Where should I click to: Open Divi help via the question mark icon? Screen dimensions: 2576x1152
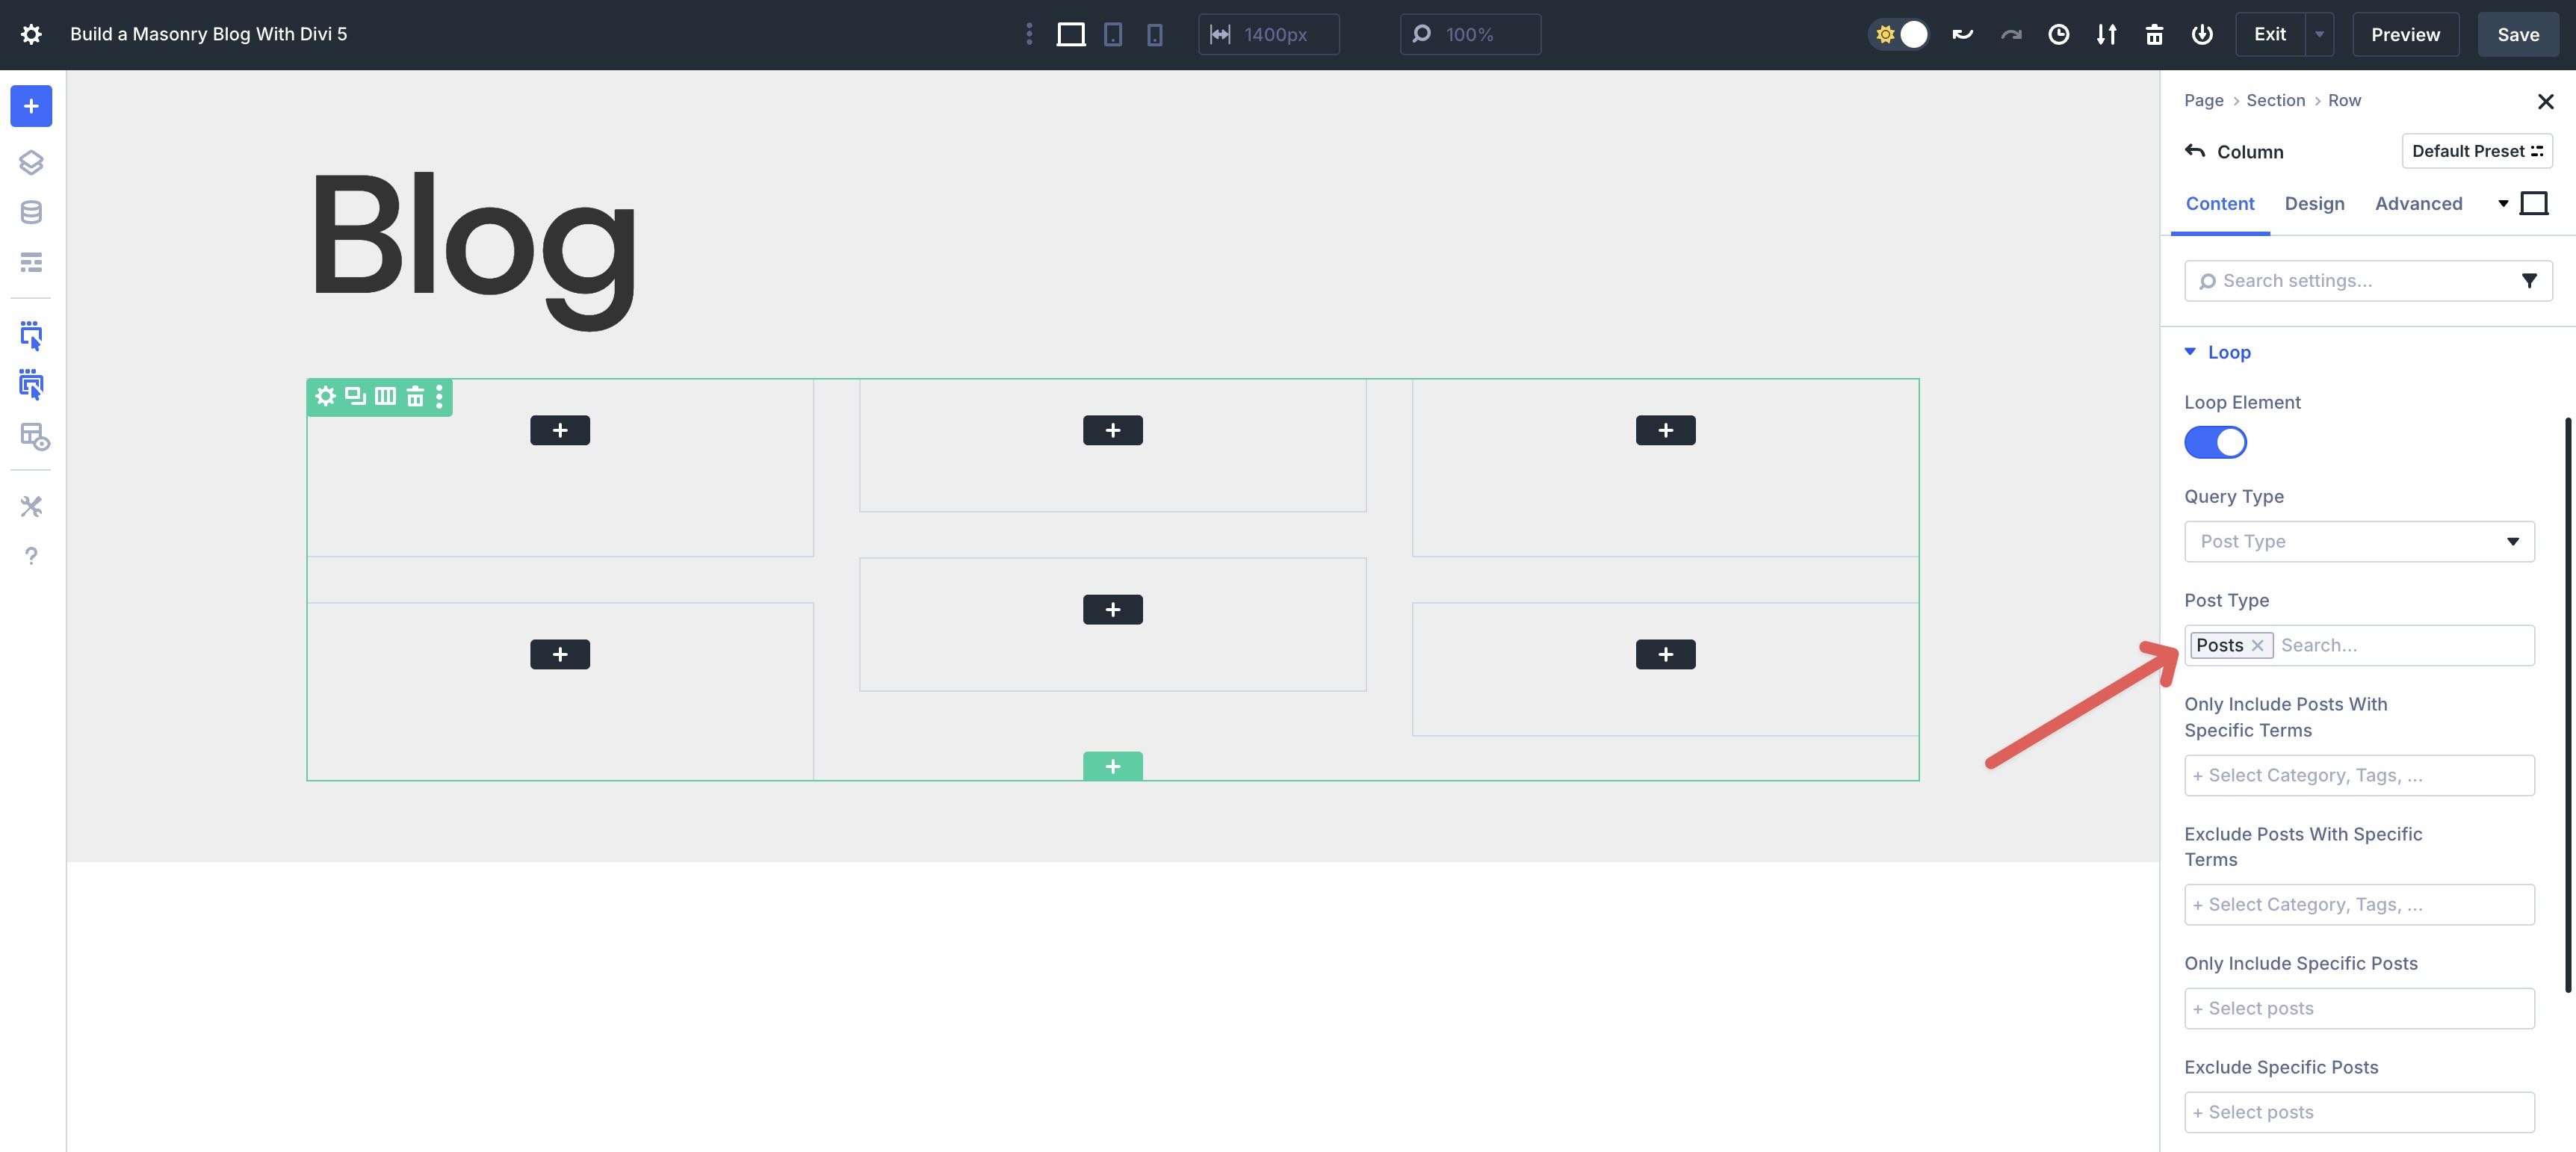tap(31, 556)
